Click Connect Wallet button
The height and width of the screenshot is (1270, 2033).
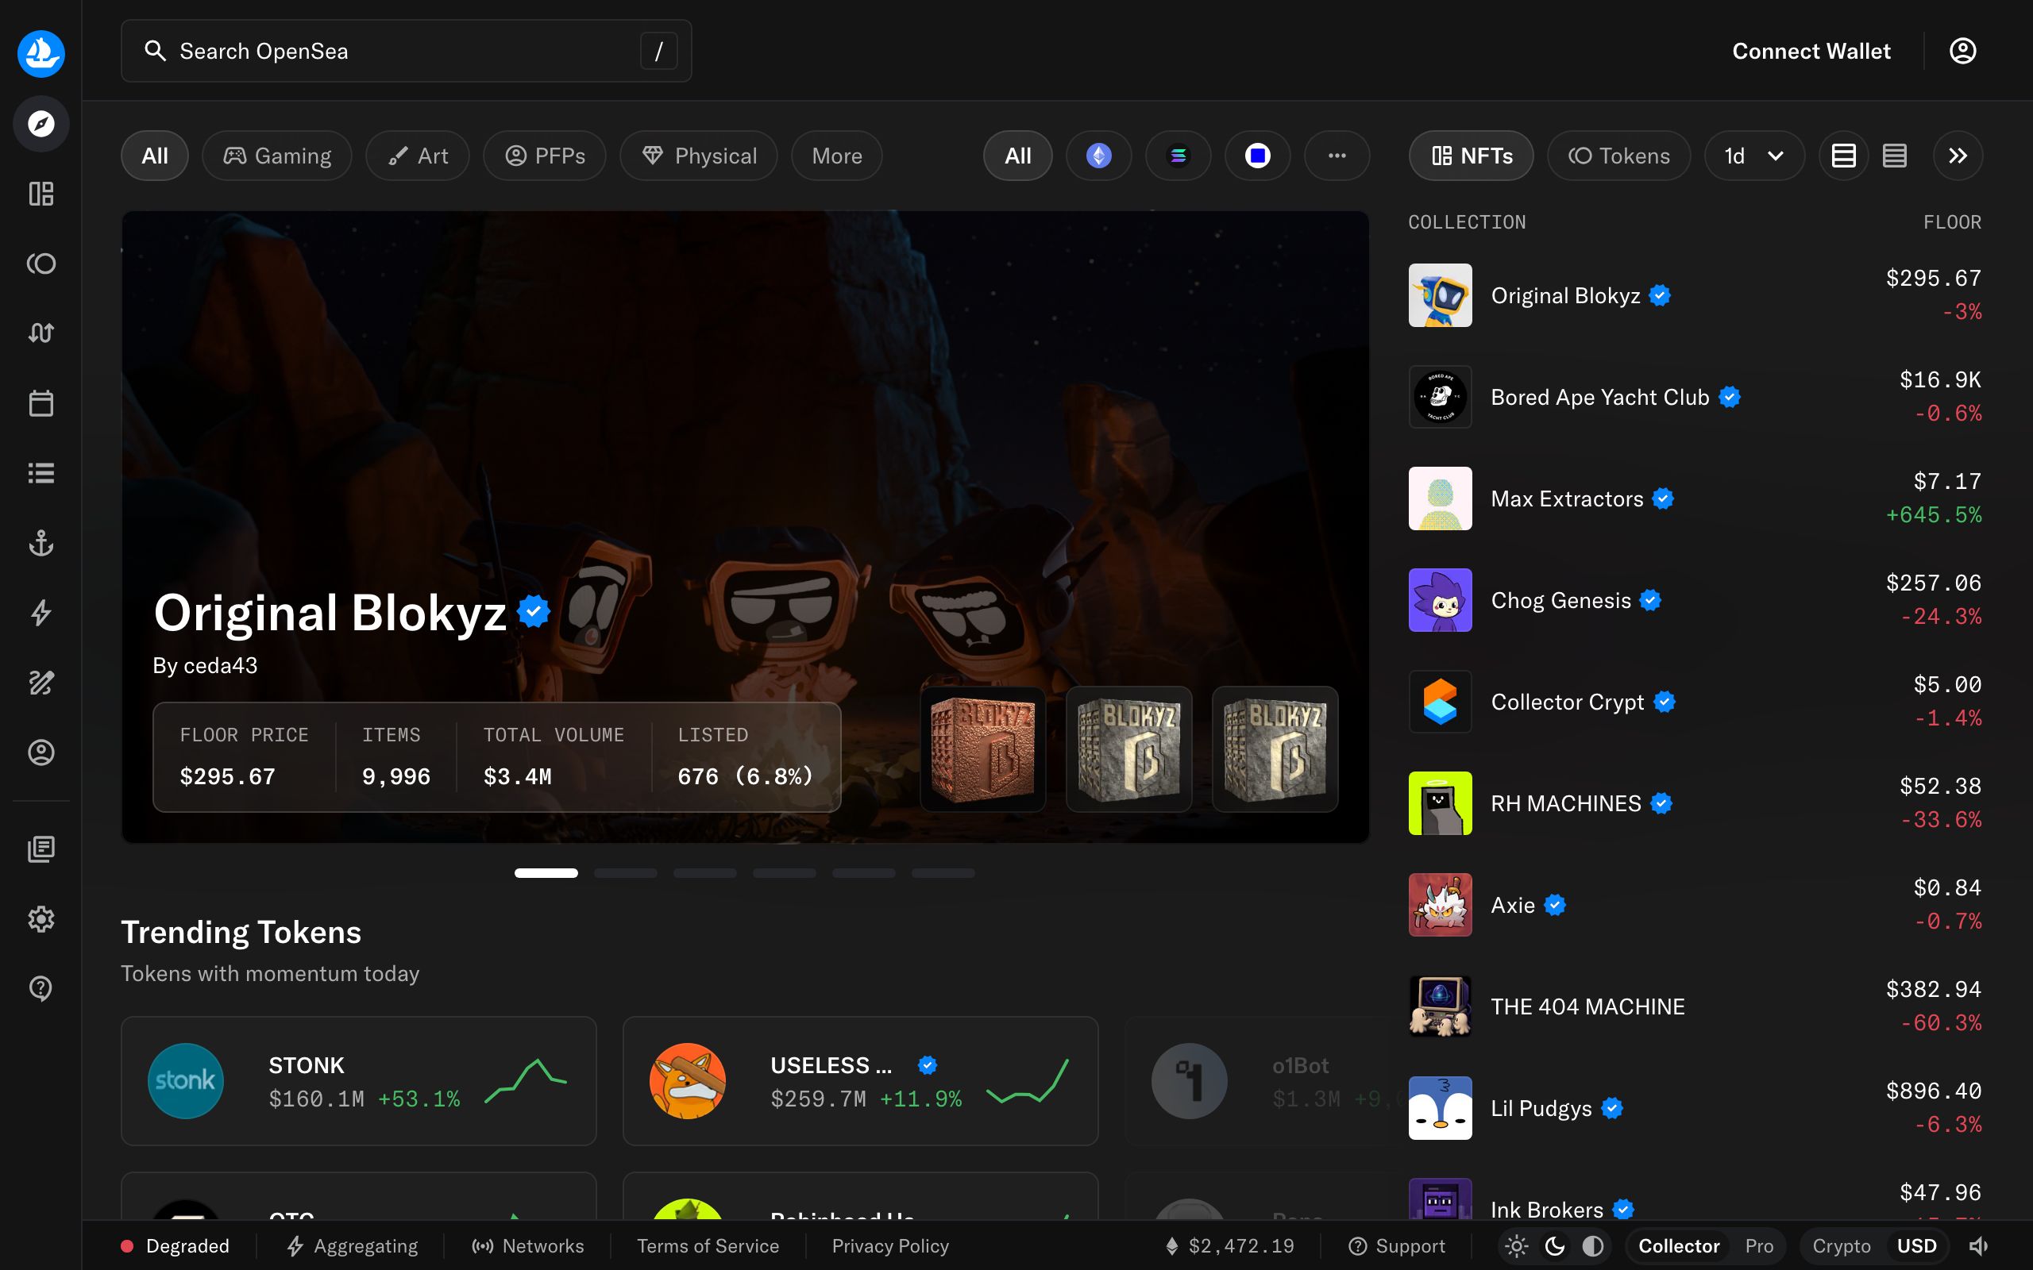point(1811,52)
